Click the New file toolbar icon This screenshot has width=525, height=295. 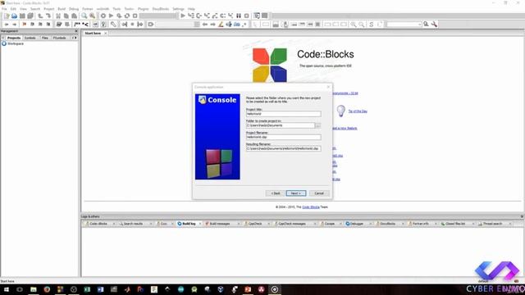(7, 16)
